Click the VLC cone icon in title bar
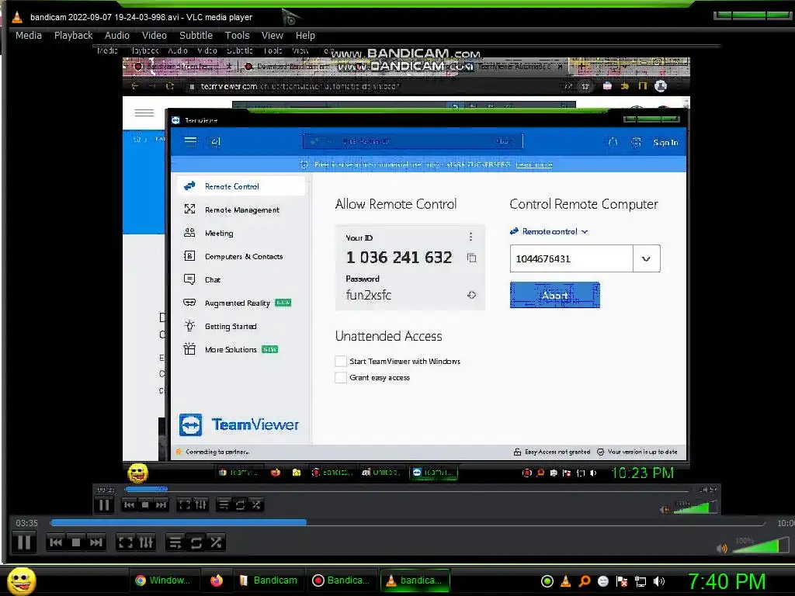 [x=17, y=17]
